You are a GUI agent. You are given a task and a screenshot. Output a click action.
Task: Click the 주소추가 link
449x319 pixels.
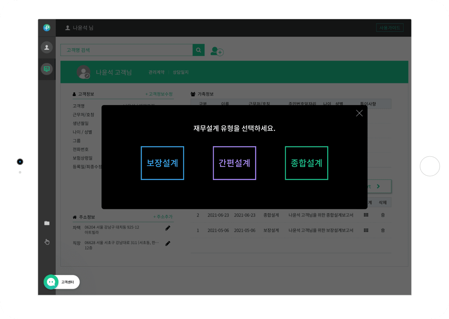click(163, 217)
